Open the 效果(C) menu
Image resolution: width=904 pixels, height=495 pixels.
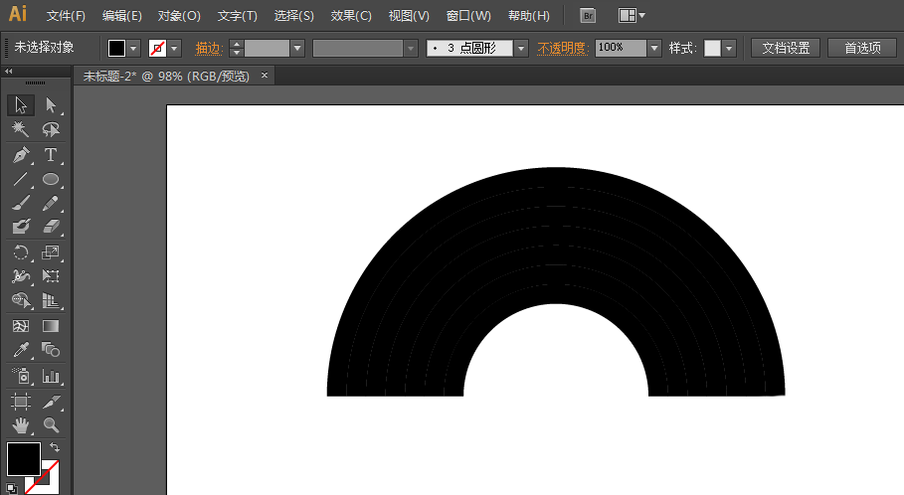tap(351, 16)
